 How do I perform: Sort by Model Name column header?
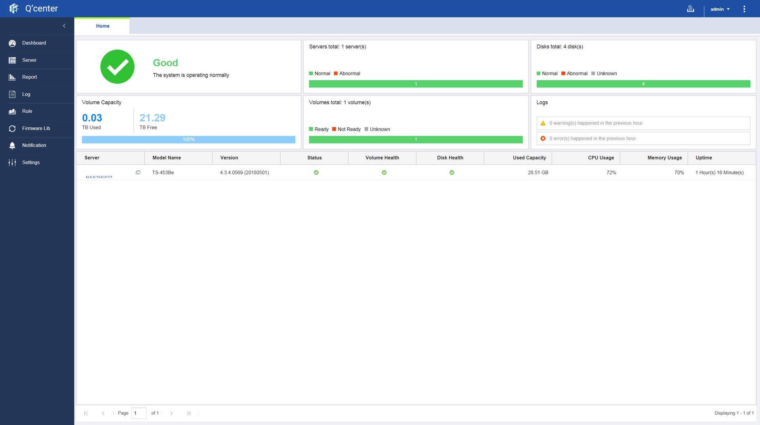pyautogui.click(x=179, y=158)
